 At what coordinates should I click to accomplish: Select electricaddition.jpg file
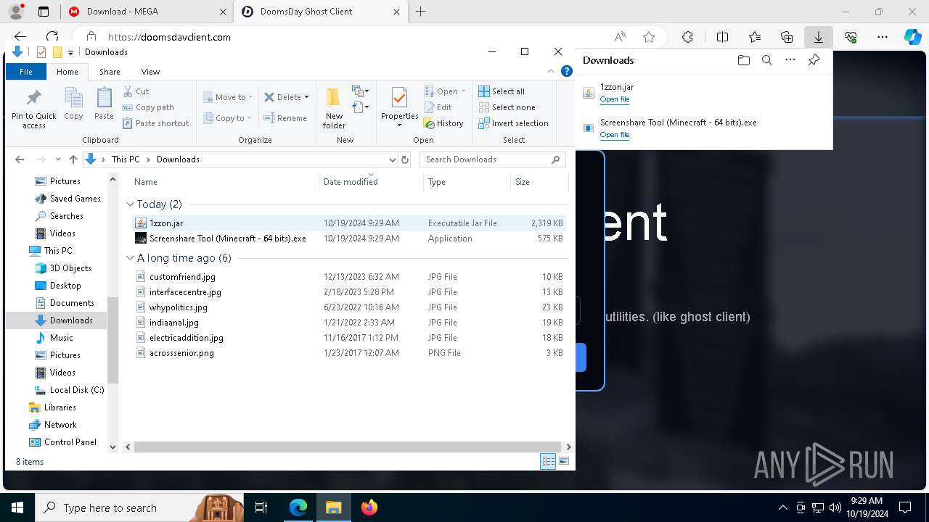point(348,338)
